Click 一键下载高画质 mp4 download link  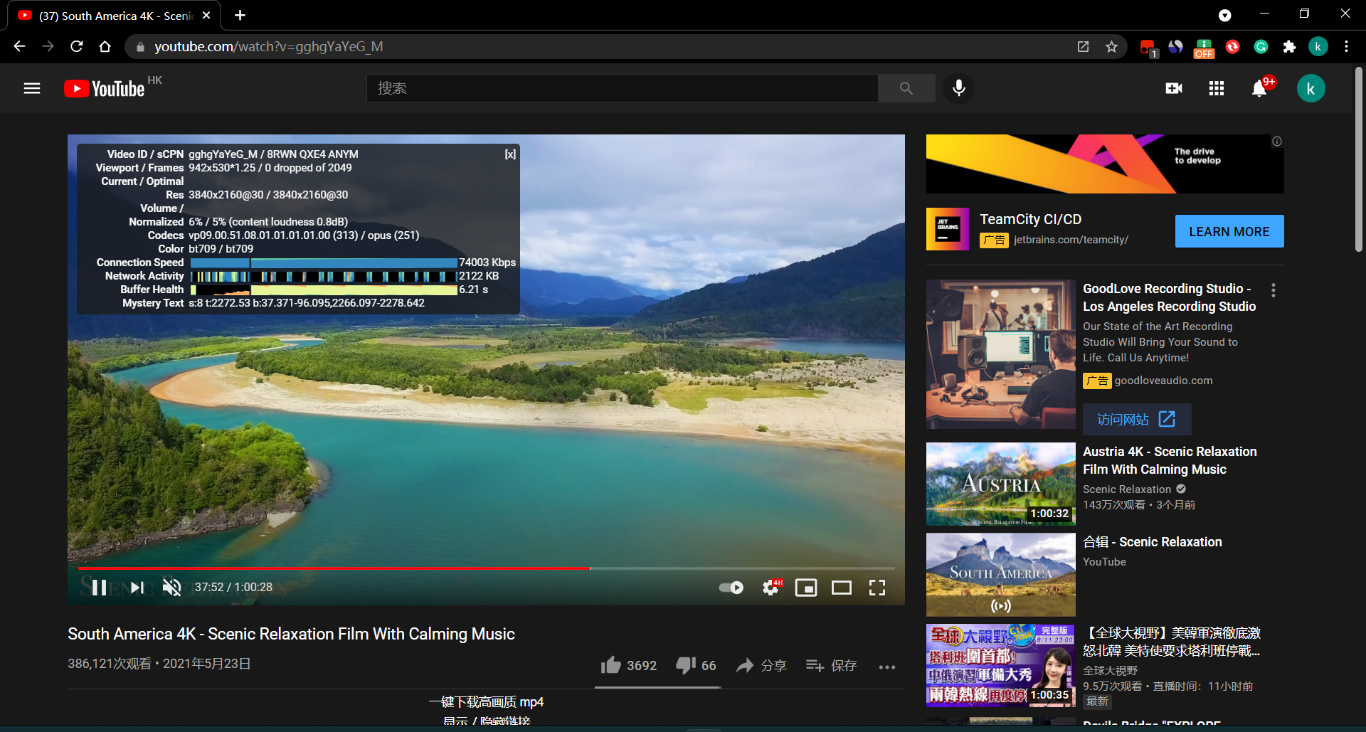click(486, 702)
